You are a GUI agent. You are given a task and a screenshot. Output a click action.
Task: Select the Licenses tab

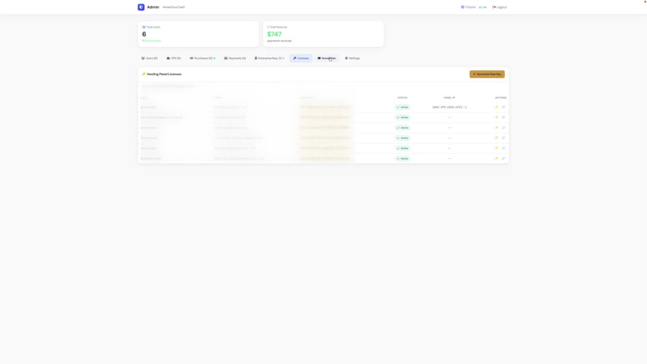[301, 58]
